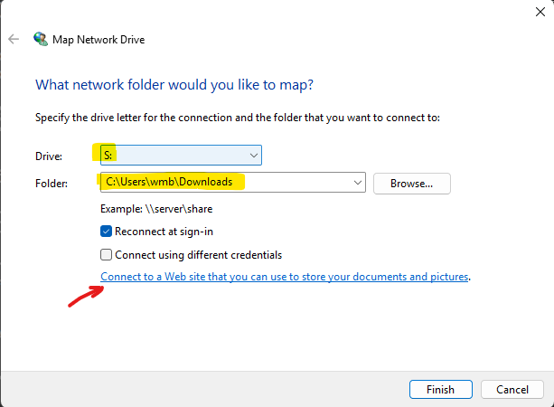The image size is (554, 407).
Task: Click the 'Reconnect at sign-in' label text
Action: [x=164, y=232]
